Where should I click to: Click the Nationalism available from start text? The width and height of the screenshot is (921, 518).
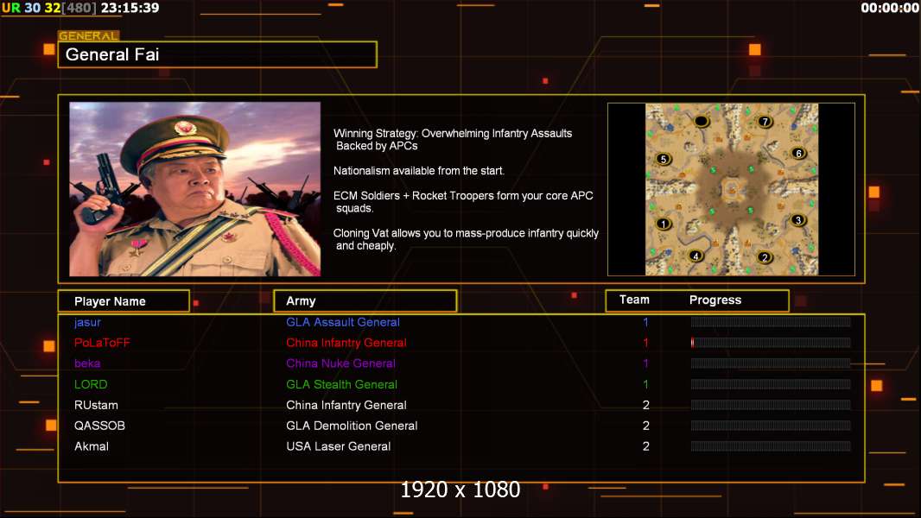click(419, 171)
